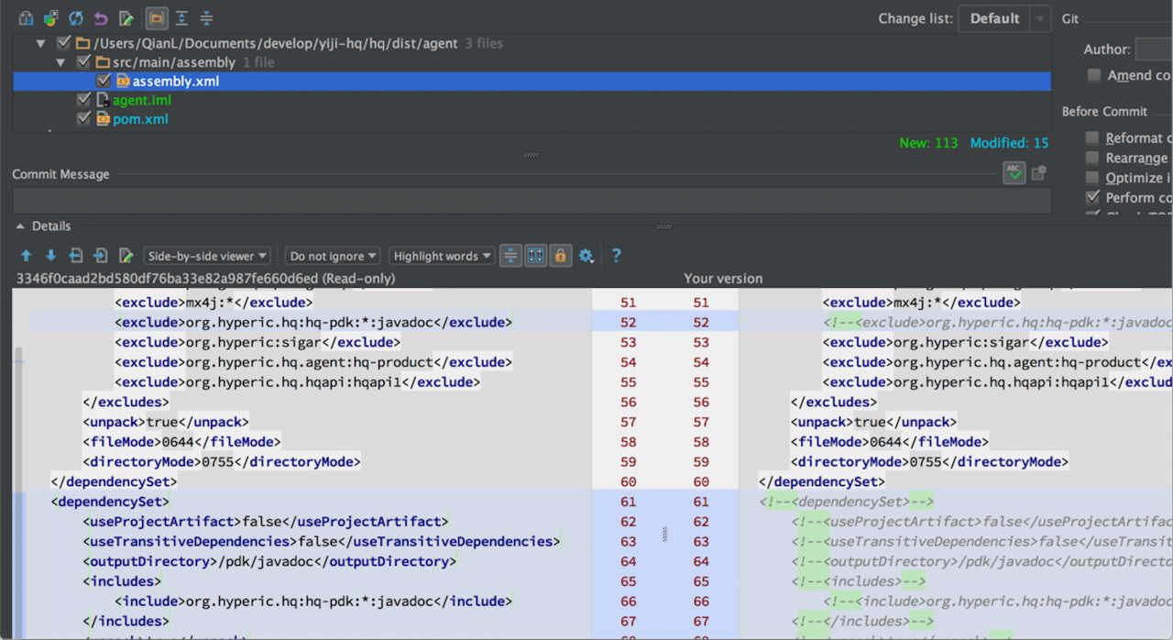Toggle Group by directory button
The image size is (1173, 640).
(157, 18)
